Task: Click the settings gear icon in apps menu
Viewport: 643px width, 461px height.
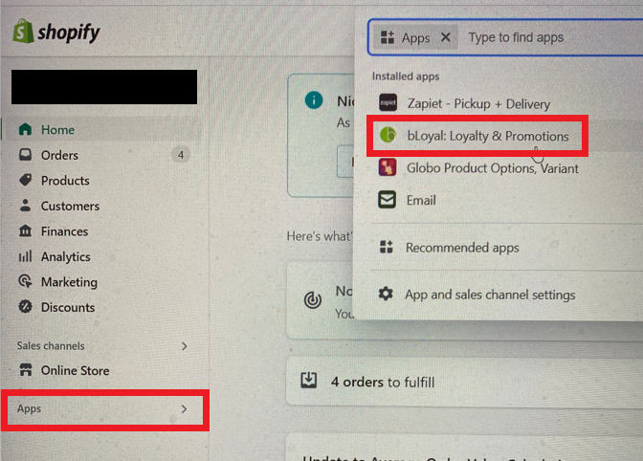Action: (386, 294)
